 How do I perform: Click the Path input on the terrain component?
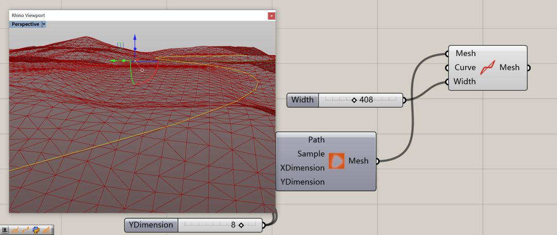point(316,140)
